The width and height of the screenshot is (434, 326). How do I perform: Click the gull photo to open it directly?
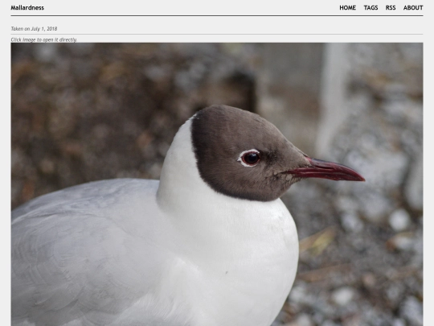point(217,184)
